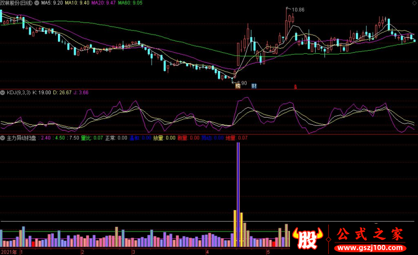Click the red $ marker icon
The width and height of the screenshot is (418, 255).
pos(295,87)
